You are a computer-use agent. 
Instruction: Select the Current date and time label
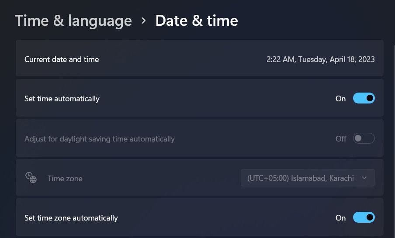coord(62,59)
